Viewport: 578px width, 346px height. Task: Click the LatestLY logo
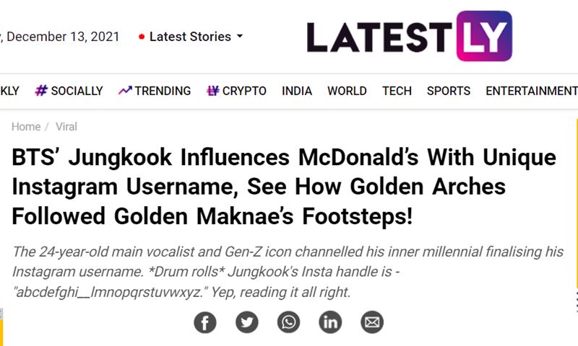click(x=409, y=36)
